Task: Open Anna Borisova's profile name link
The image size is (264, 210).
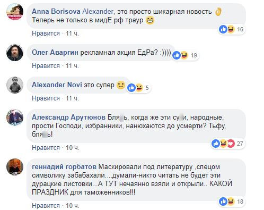Action: pos(56,12)
